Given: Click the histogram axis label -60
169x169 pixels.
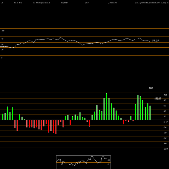Looking at the screenshot, I should pyautogui.click(x=165, y=138).
